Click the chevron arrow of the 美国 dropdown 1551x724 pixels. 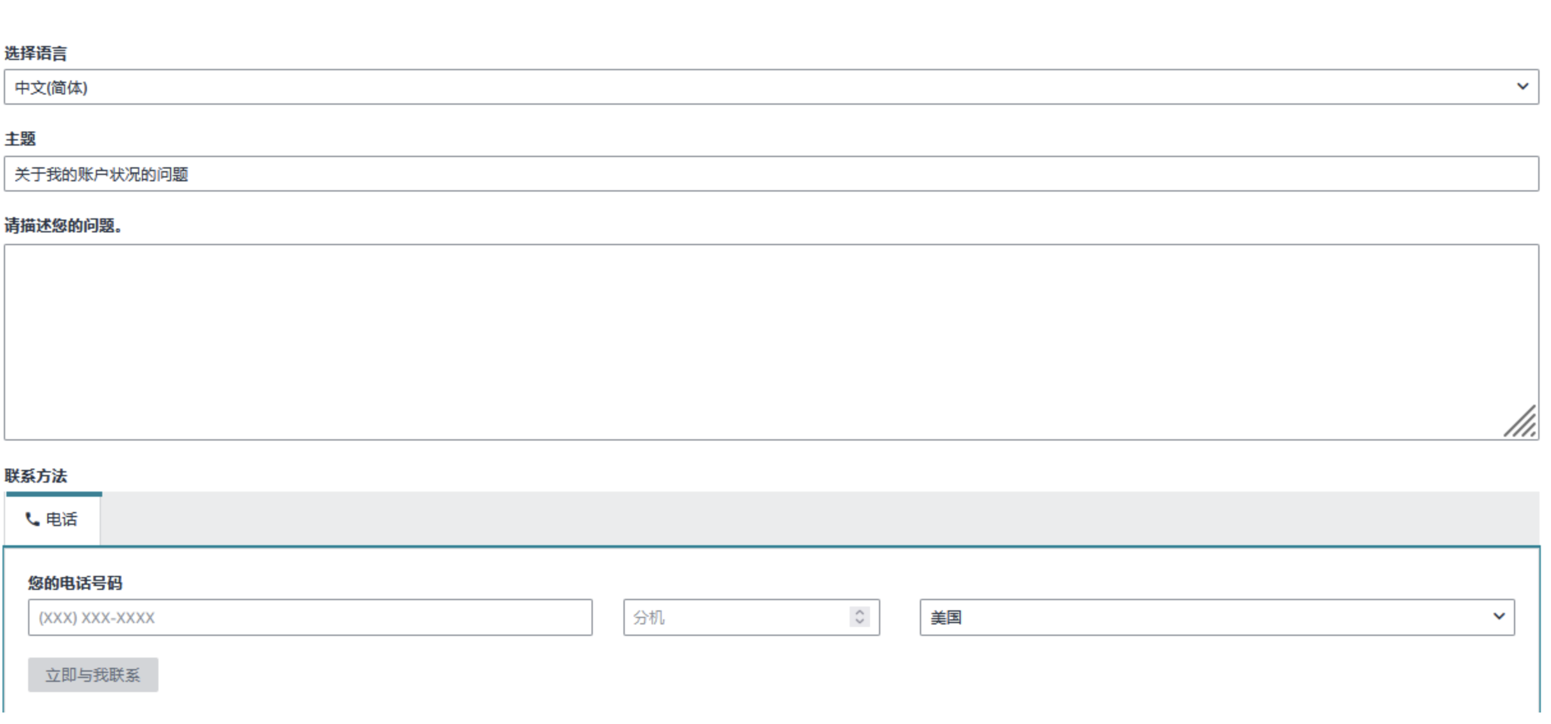(x=1499, y=617)
